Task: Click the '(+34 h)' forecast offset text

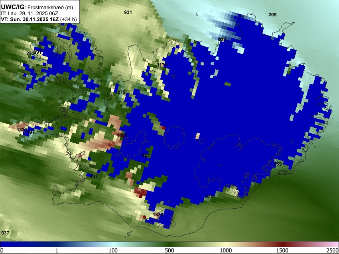Action: [68, 19]
